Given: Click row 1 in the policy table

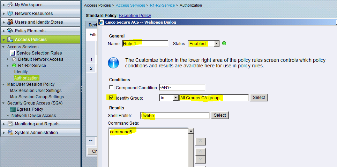Looking at the screenshot, I should (91, 59).
